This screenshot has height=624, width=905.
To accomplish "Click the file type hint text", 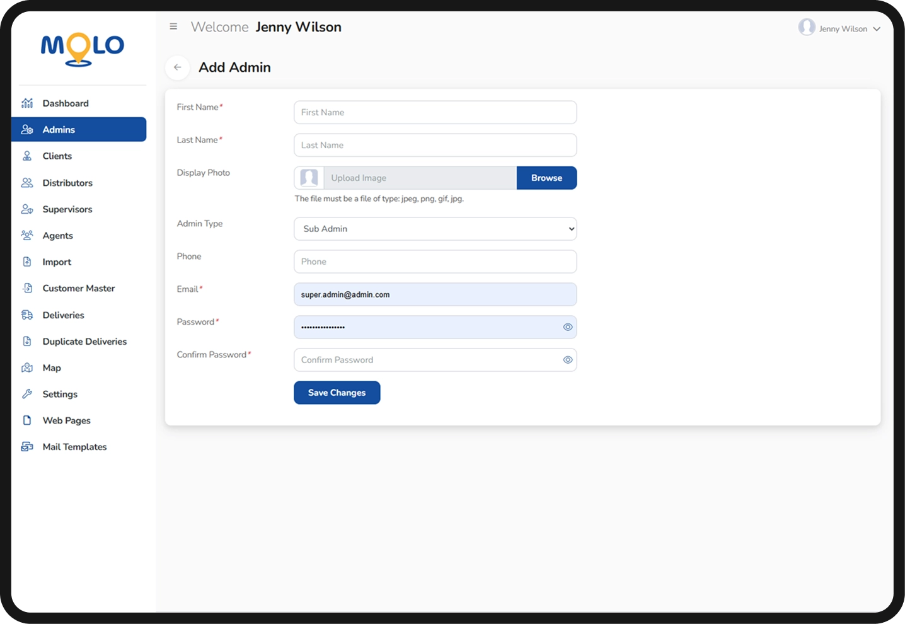I will pos(379,199).
